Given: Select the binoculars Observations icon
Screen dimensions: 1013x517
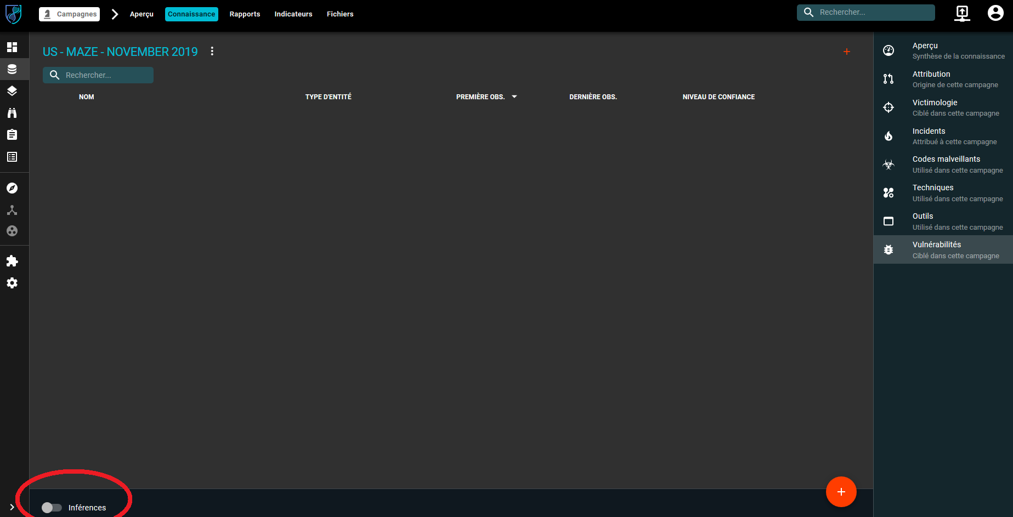Looking at the screenshot, I should (x=12, y=113).
